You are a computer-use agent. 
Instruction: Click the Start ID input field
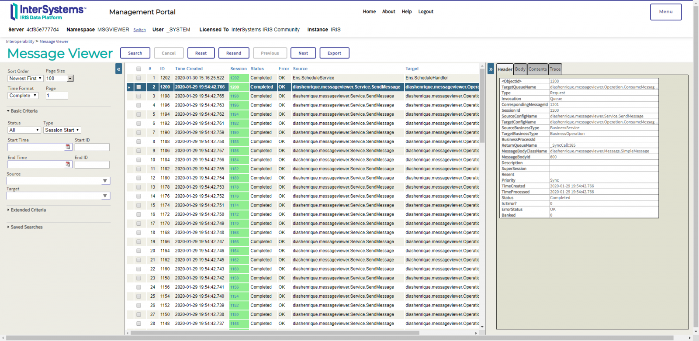tap(92, 148)
